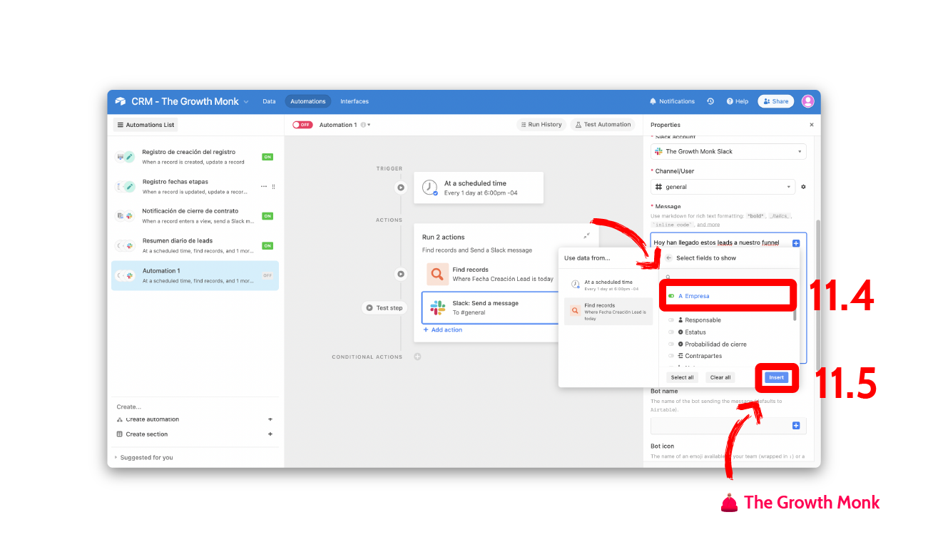
Task: Select Slack Send a message action
Action: pos(491,307)
